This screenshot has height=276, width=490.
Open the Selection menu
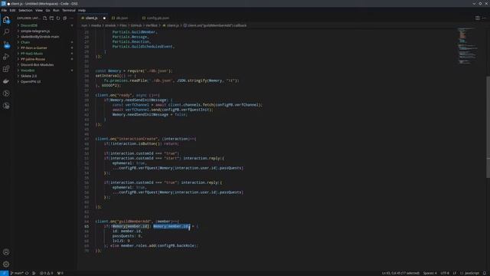[25, 10]
